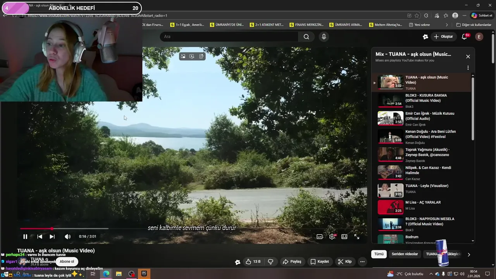Open FİNANS MERKEZİN... bookmark
This screenshot has width=496, height=279.
[306, 25]
